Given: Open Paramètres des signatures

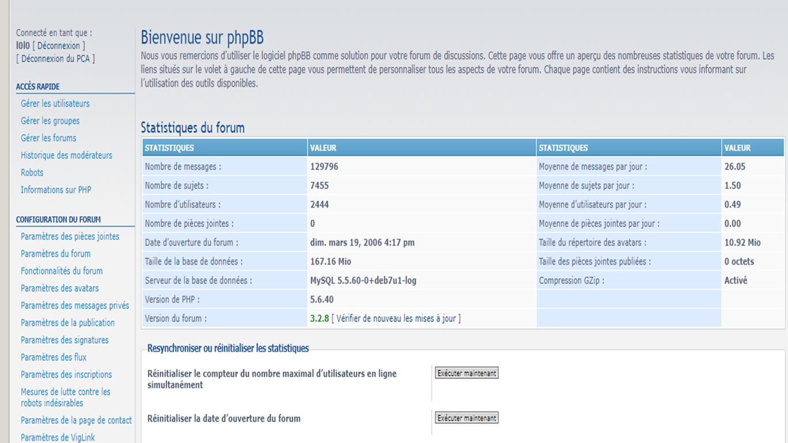Looking at the screenshot, I should 65,340.
